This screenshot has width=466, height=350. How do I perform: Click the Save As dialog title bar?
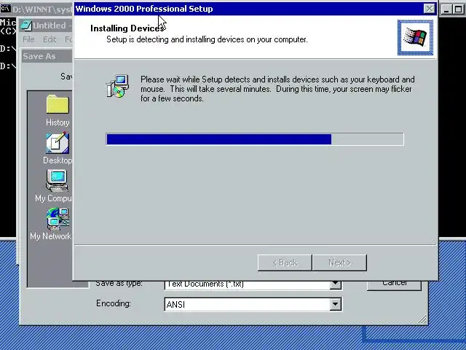tap(47, 56)
